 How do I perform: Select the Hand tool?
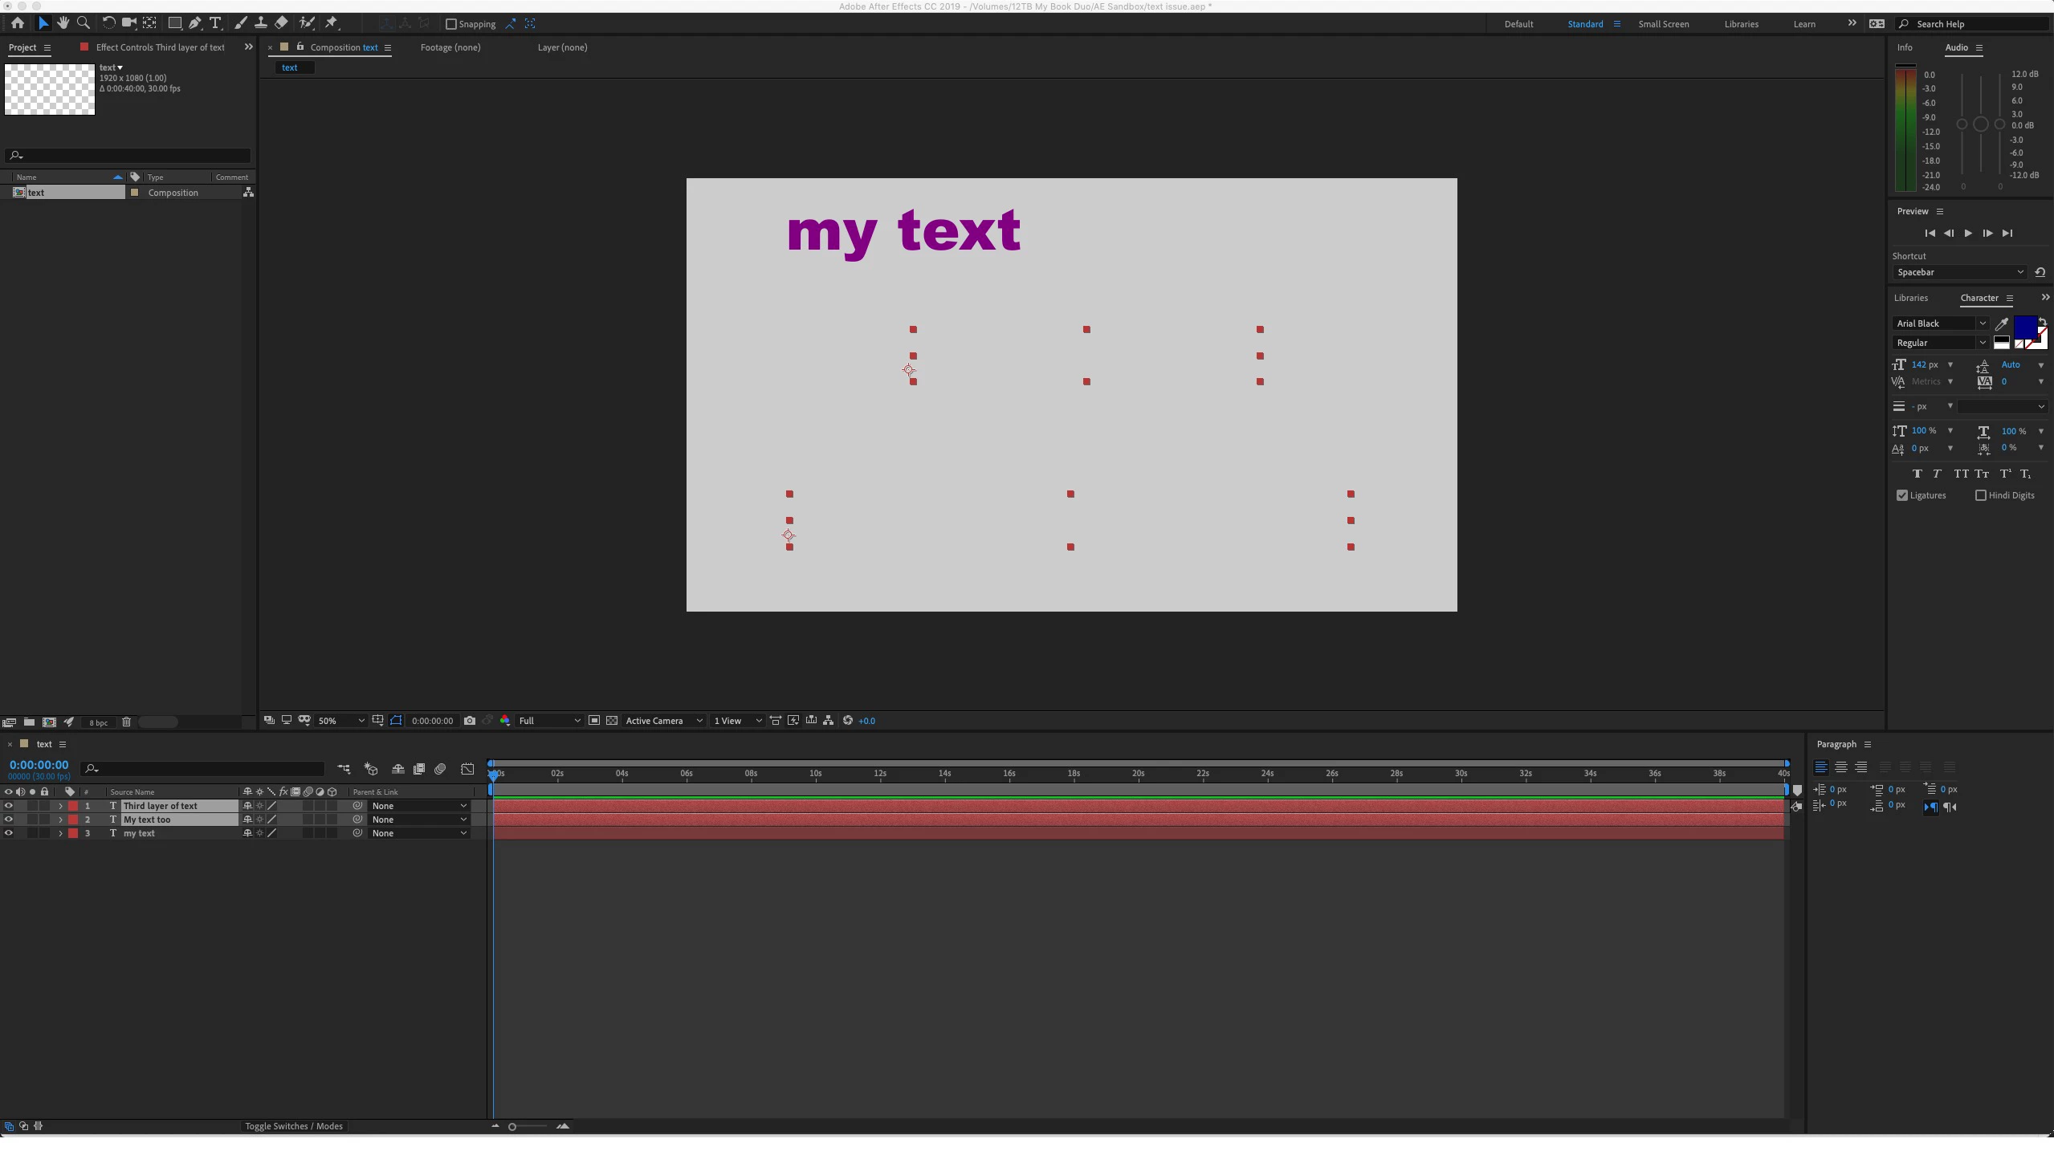click(63, 23)
